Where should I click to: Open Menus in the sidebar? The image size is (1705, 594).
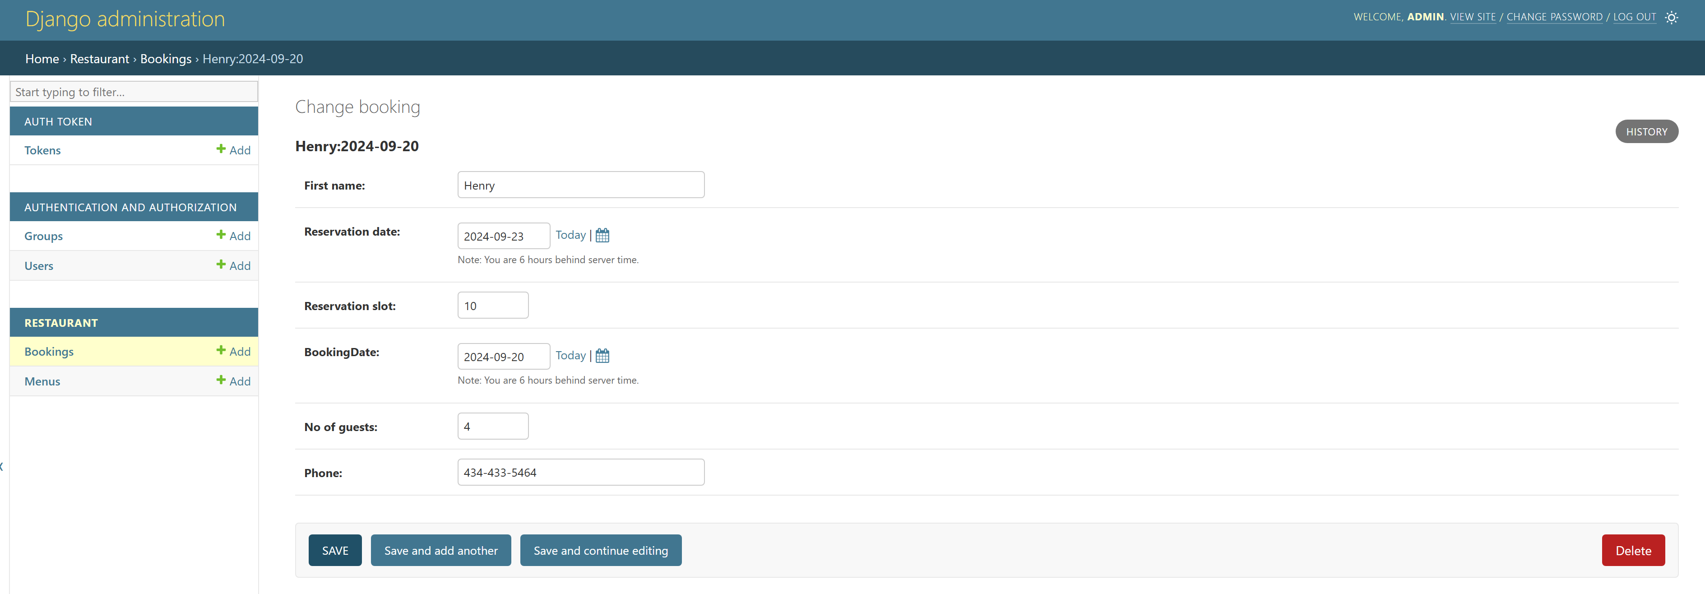point(42,381)
